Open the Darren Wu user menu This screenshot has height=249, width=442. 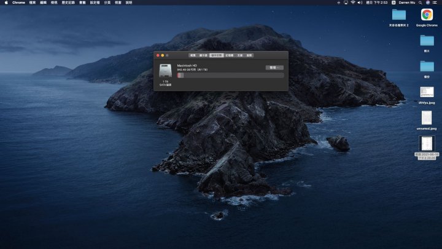(407, 2)
